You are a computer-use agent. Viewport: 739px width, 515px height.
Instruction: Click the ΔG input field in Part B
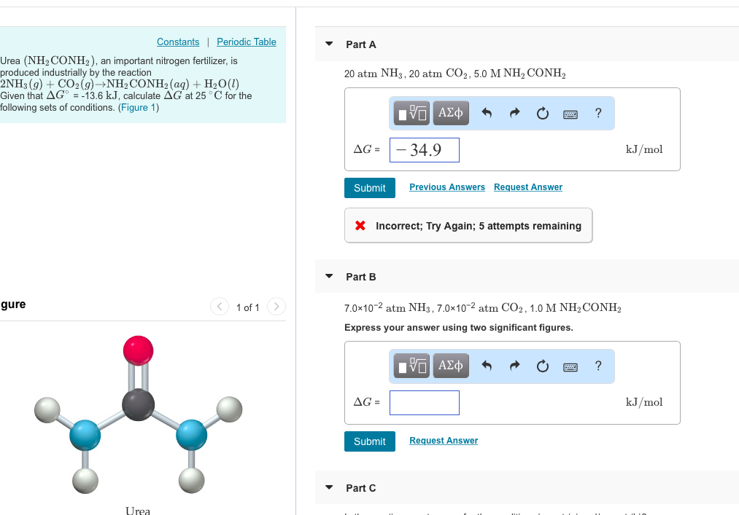[424, 402]
